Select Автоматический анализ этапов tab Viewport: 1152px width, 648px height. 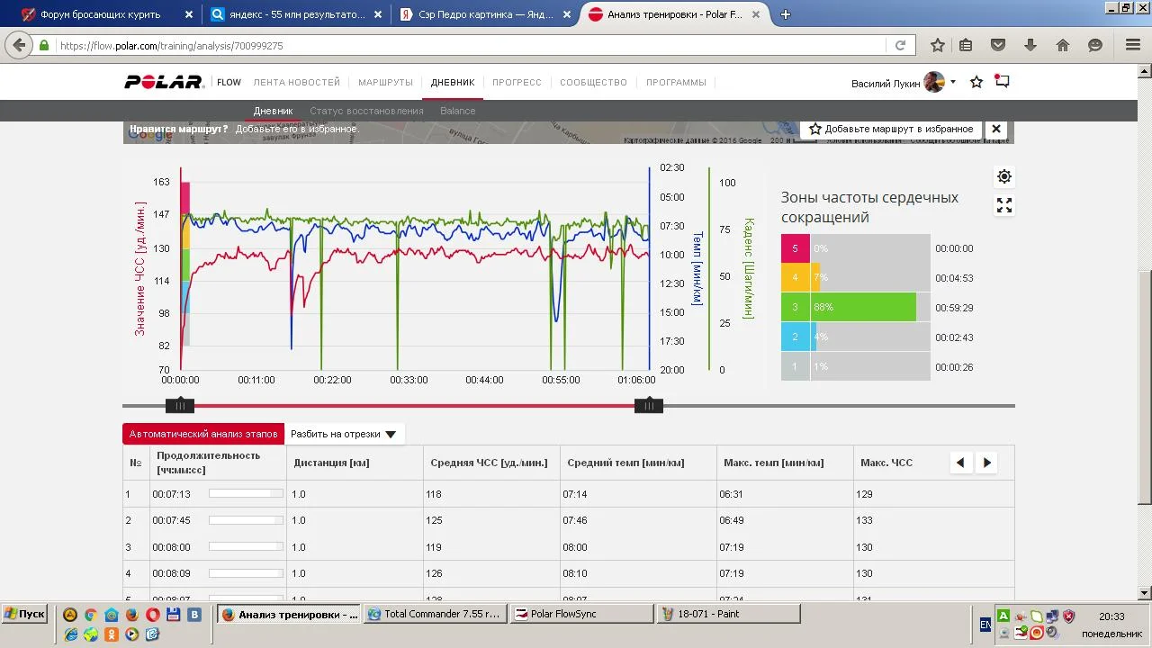[203, 434]
